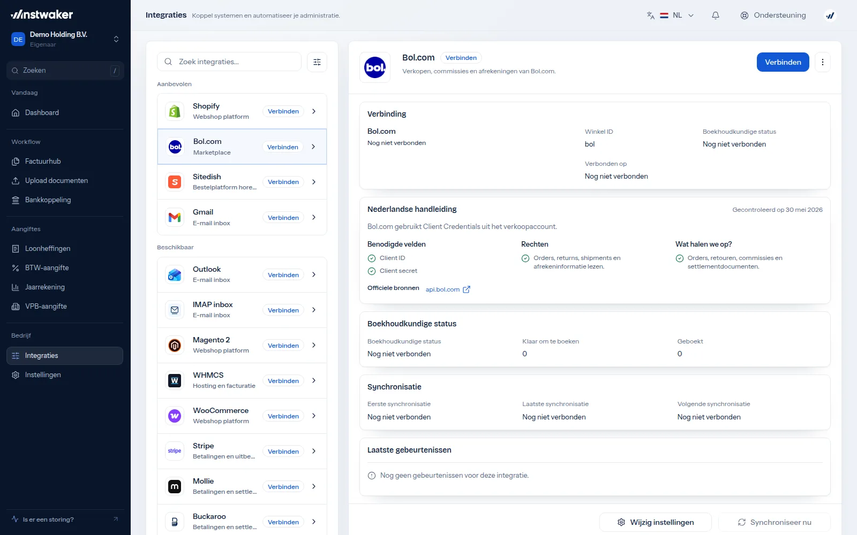This screenshot has width=857, height=535.
Task: Open the external link icon next to api.bol.com
Action: tap(467, 289)
